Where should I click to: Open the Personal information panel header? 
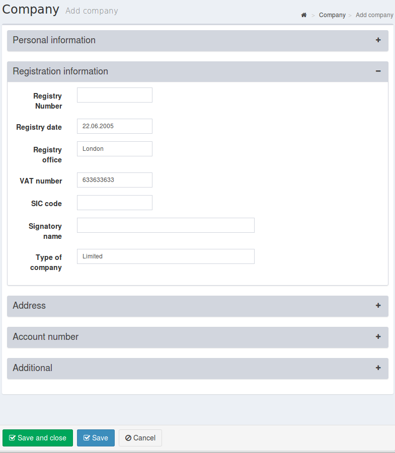pos(197,40)
